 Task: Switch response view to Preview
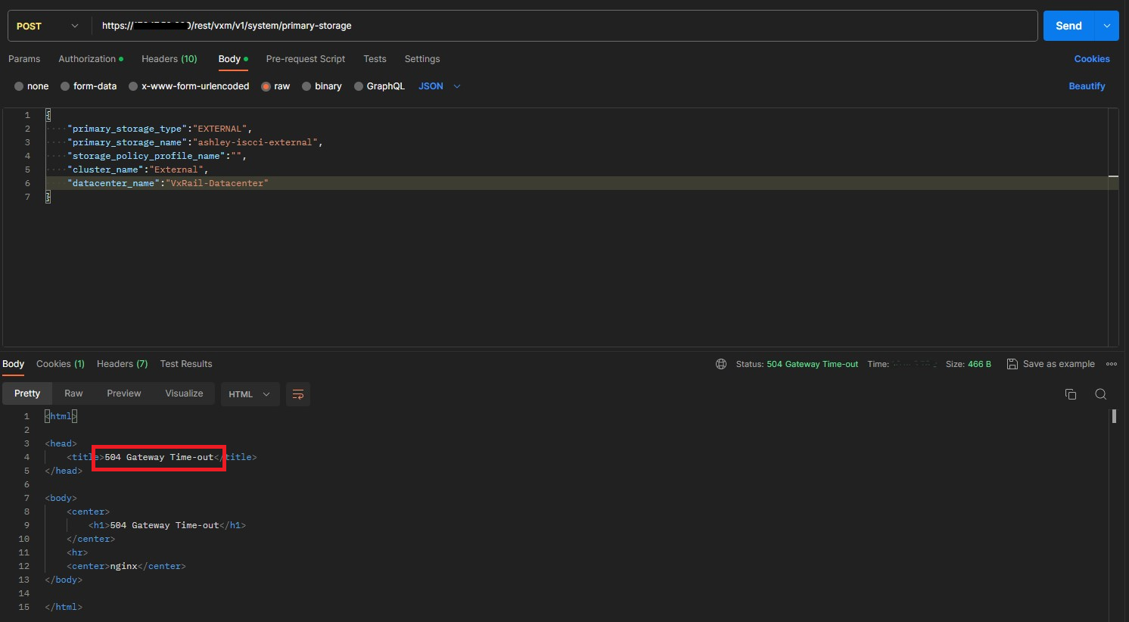click(x=123, y=393)
